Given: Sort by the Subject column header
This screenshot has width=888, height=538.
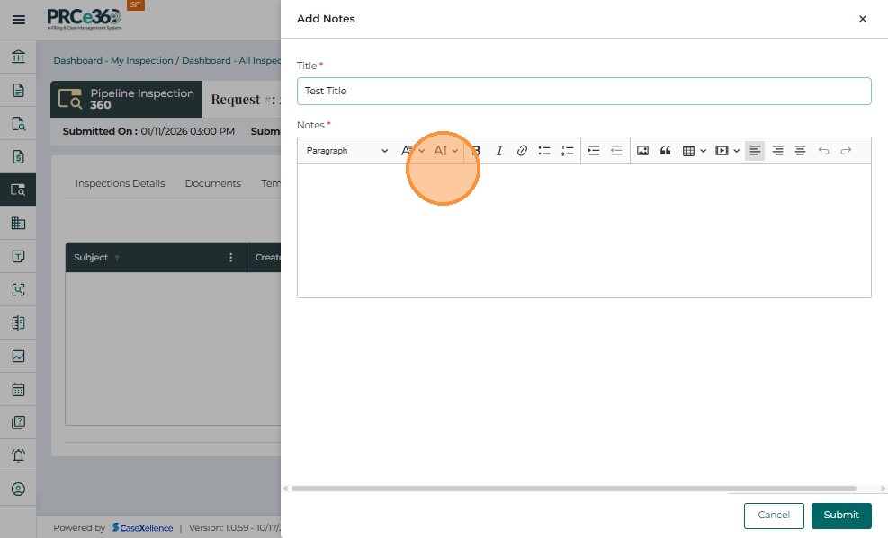Looking at the screenshot, I should click(x=91, y=258).
